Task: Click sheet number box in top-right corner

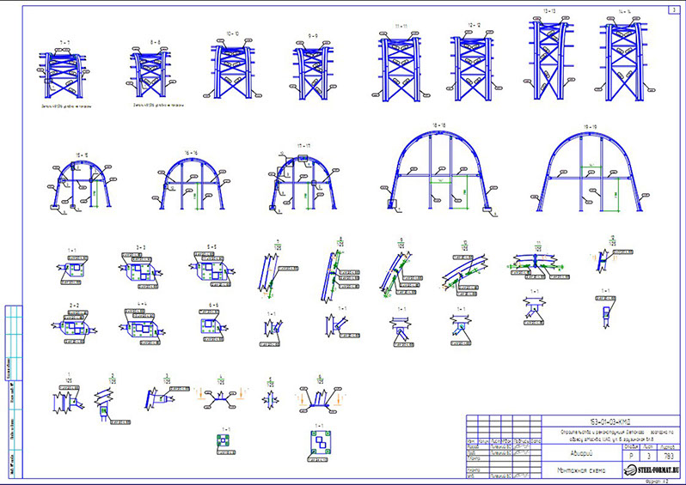Action: click(x=674, y=10)
